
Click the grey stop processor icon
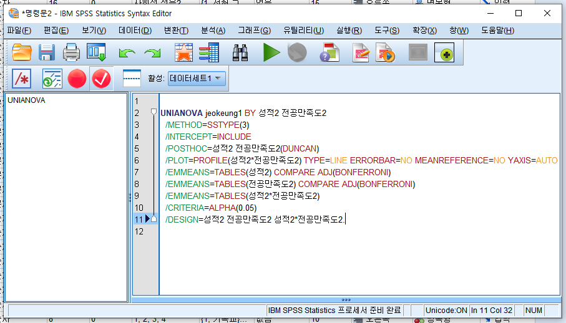tap(297, 52)
